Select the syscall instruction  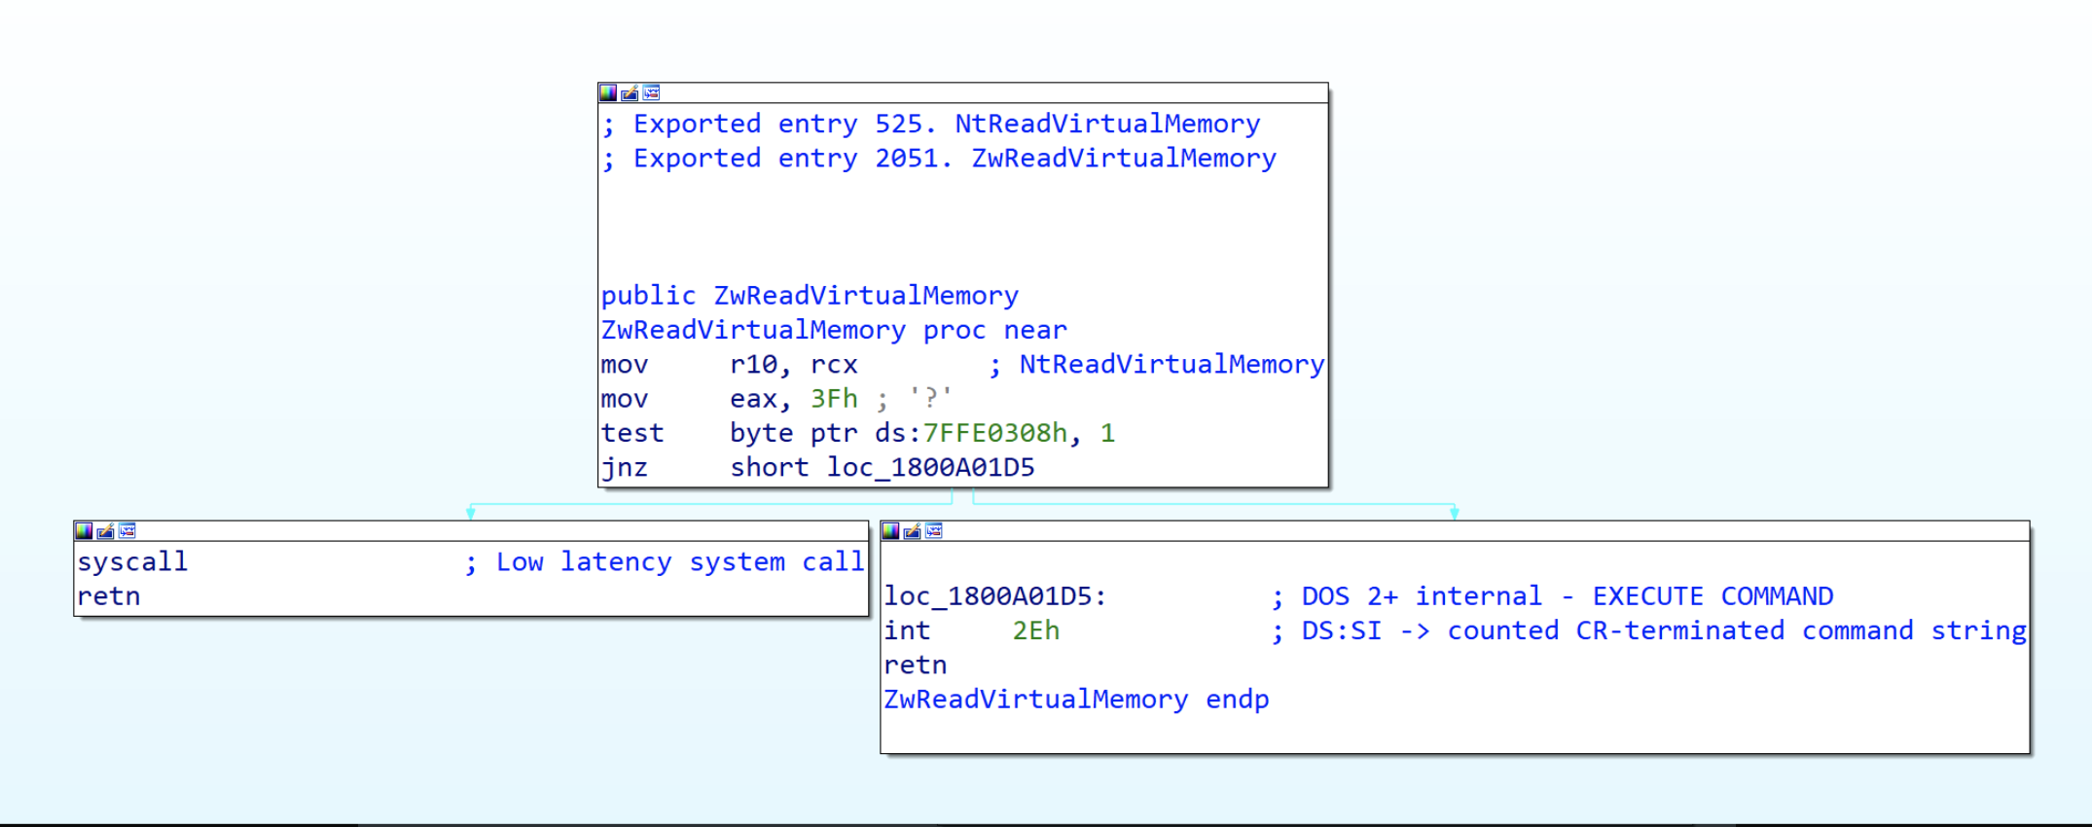point(132,562)
